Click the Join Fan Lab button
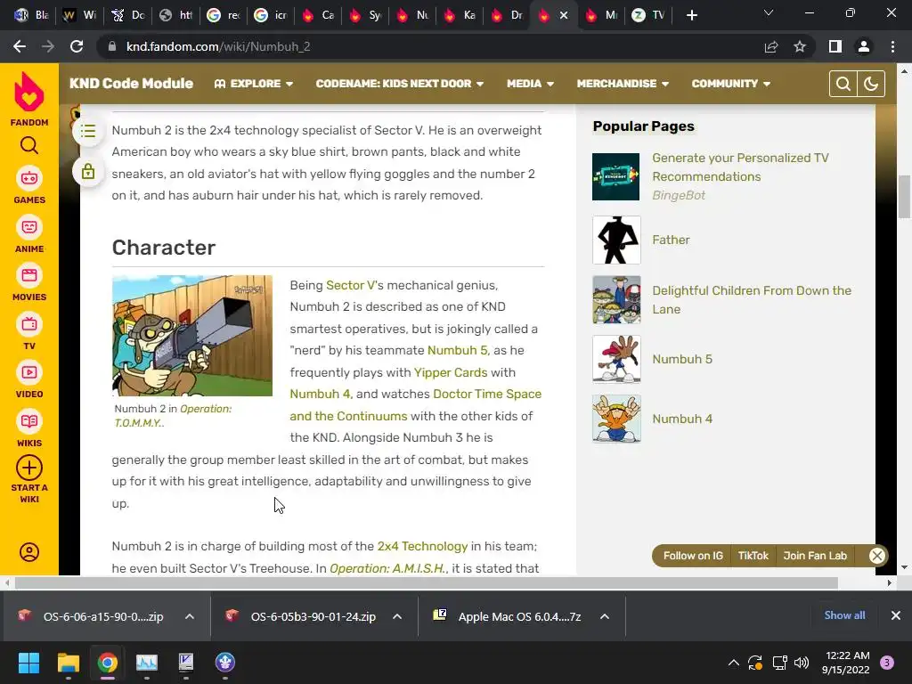The width and height of the screenshot is (912, 684). click(815, 556)
